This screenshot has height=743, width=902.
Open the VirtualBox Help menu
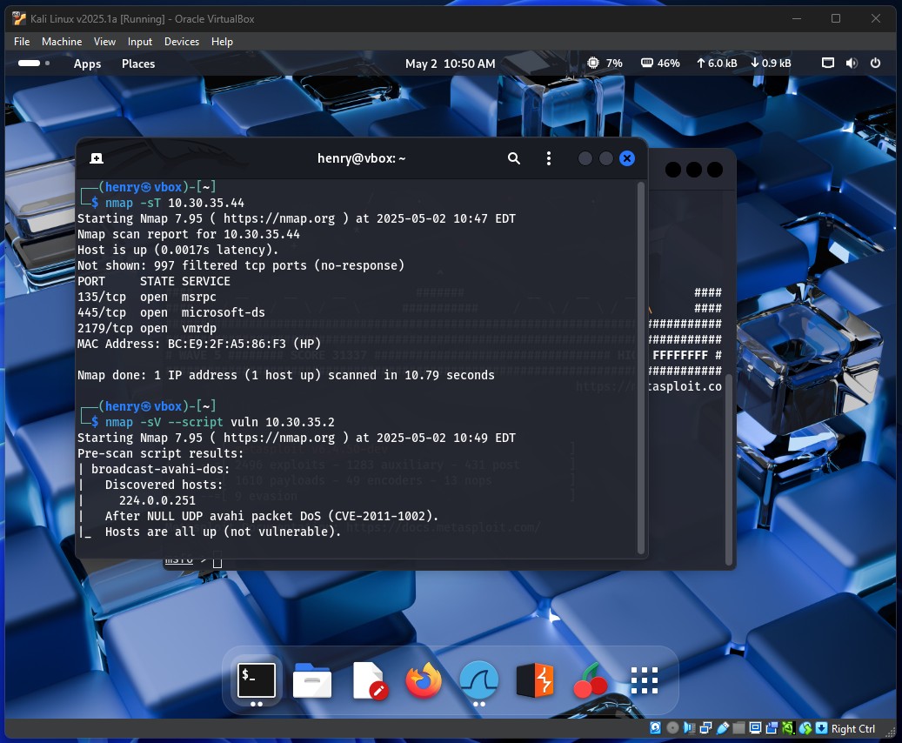222,42
